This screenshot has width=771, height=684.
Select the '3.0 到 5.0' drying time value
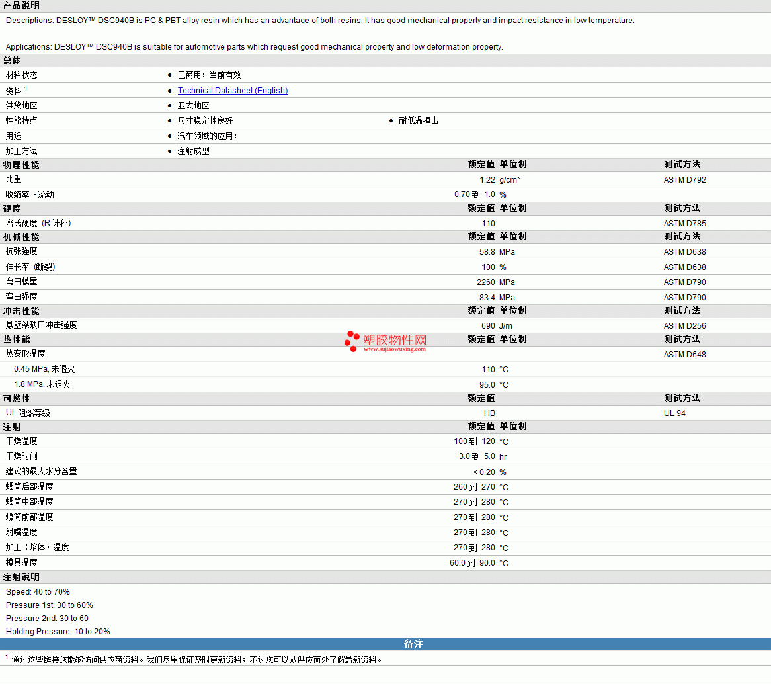(477, 456)
